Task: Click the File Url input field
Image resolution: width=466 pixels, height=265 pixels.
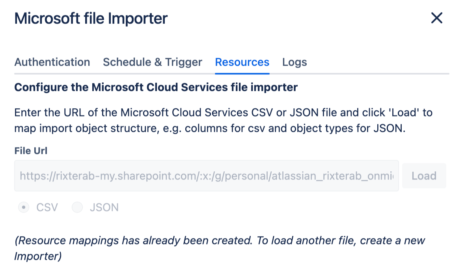Action: pyautogui.click(x=206, y=176)
